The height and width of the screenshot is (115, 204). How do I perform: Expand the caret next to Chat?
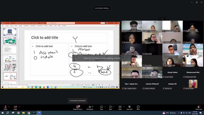coord(105,107)
